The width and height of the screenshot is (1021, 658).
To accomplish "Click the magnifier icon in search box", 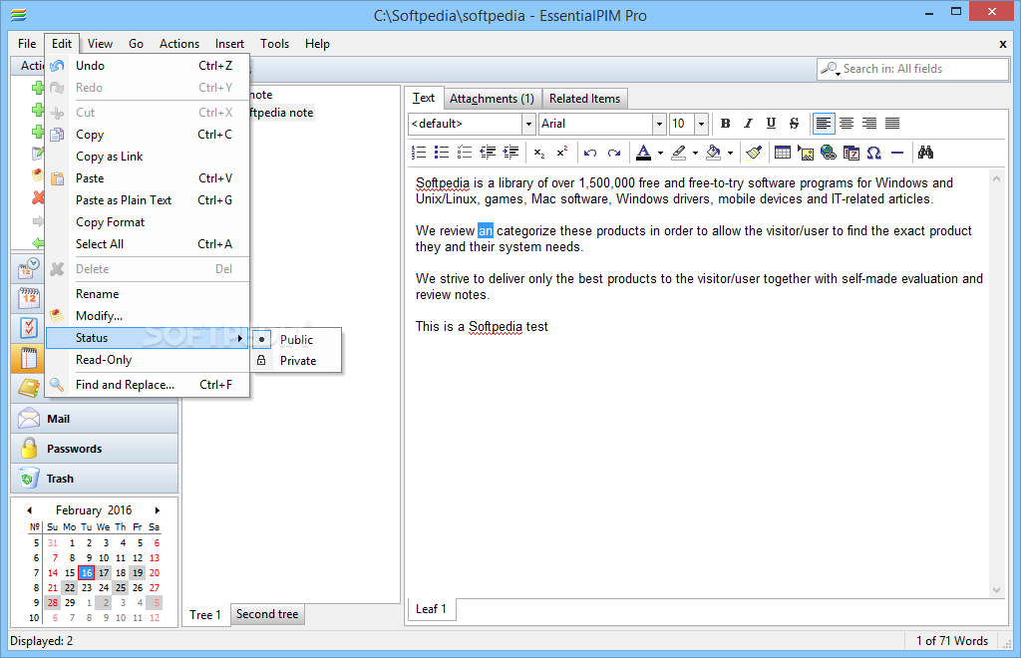I will coord(830,69).
